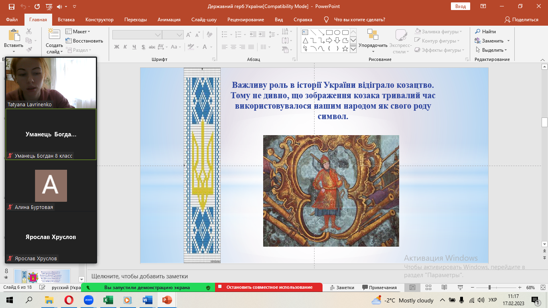This screenshot has height=308, width=548.
Task: Select the right arrow block shape
Action: (x=329, y=41)
